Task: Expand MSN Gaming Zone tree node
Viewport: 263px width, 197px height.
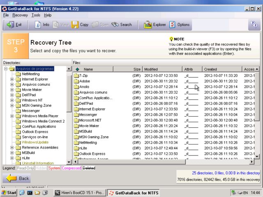Action: click(12, 105)
